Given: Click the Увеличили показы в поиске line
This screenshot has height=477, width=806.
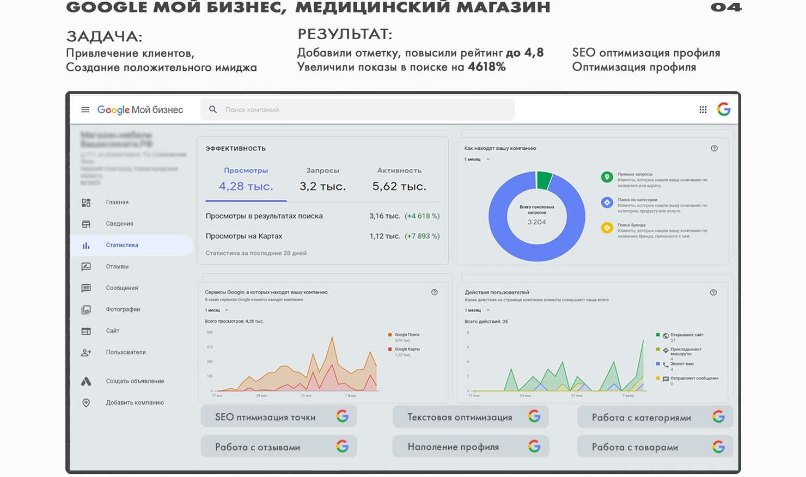Looking at the screenshot, I should point(401,67).
